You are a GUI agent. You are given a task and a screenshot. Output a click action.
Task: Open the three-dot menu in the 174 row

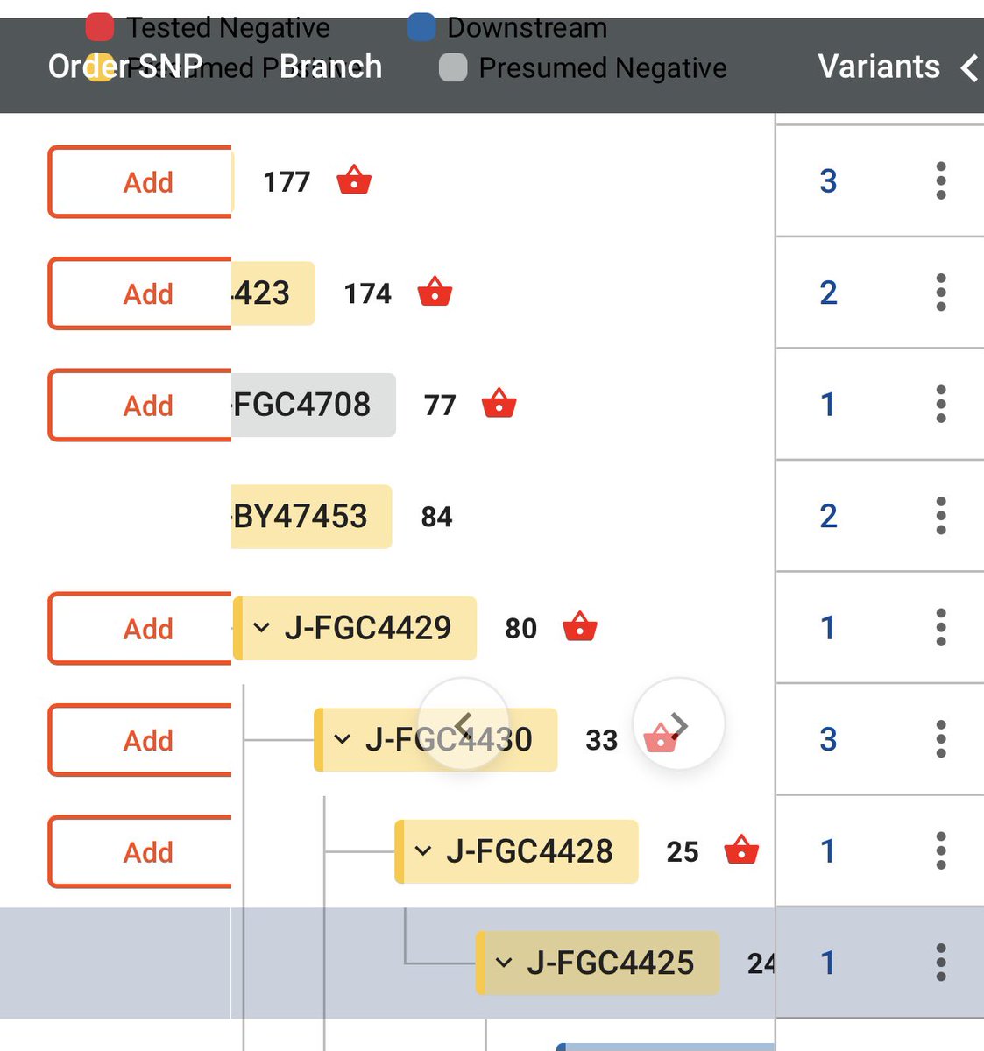pyautogui.click(x=941, y=292)
